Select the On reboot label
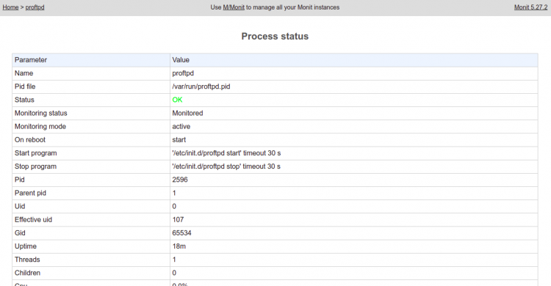551x286 pixels. pos(30,140)
